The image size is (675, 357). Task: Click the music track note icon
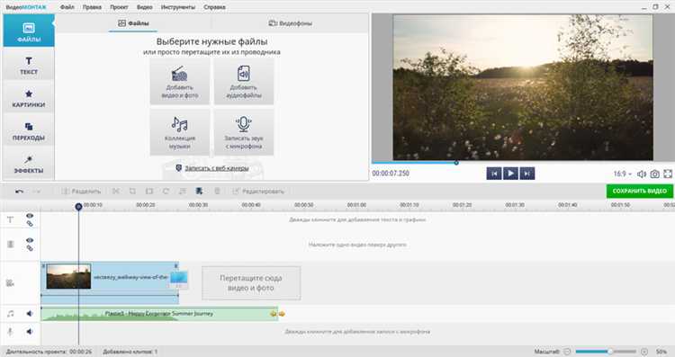(10, 314)
